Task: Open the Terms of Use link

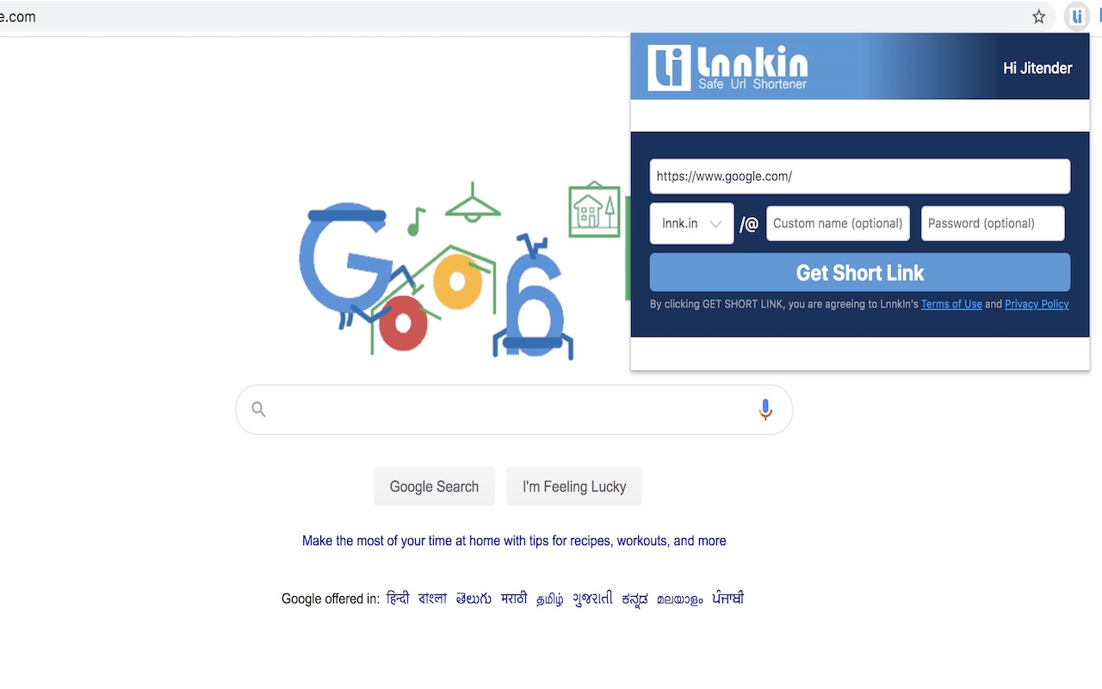Action: pos(951,304)
